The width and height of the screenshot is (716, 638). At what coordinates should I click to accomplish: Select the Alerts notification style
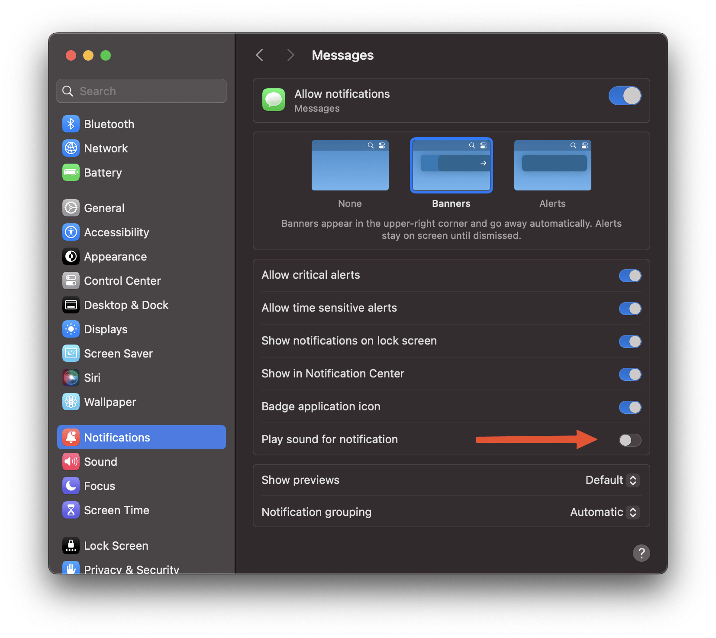click(x=552, y=165)
